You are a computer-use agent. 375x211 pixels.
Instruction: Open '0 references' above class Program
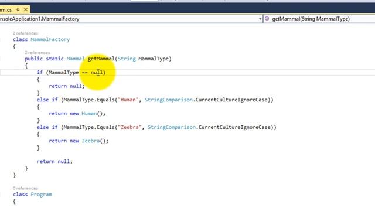click(25, 188)
